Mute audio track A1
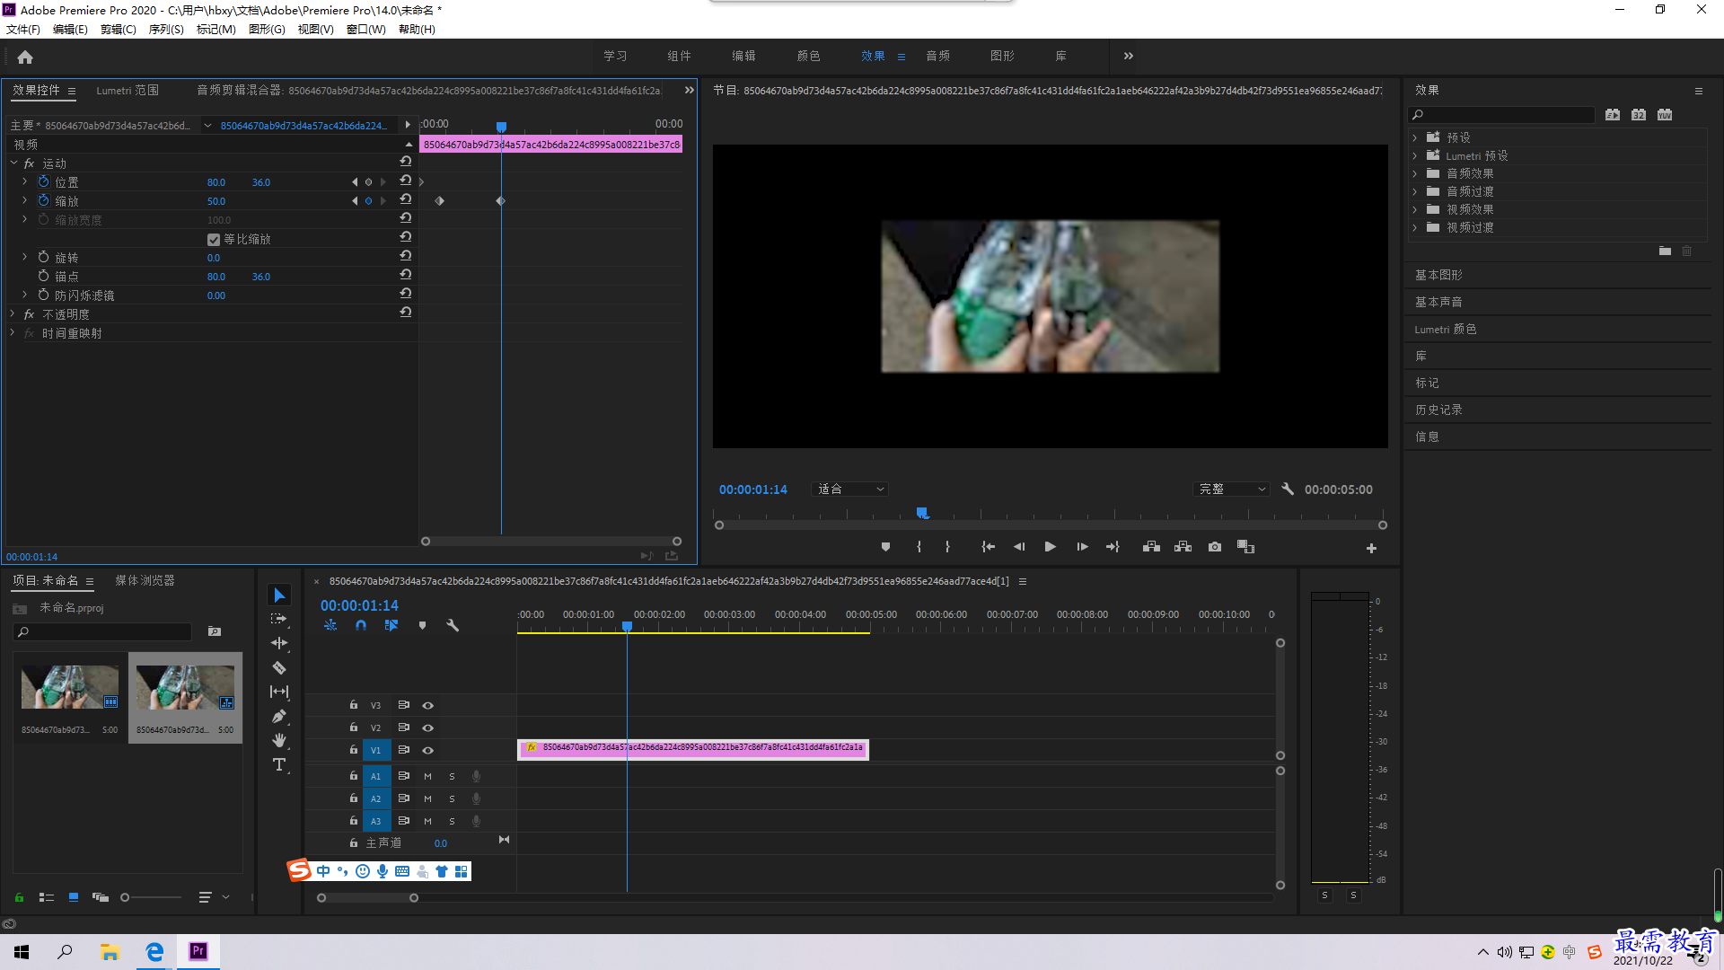Screen dimensions: 1724x970 [427, 776]
